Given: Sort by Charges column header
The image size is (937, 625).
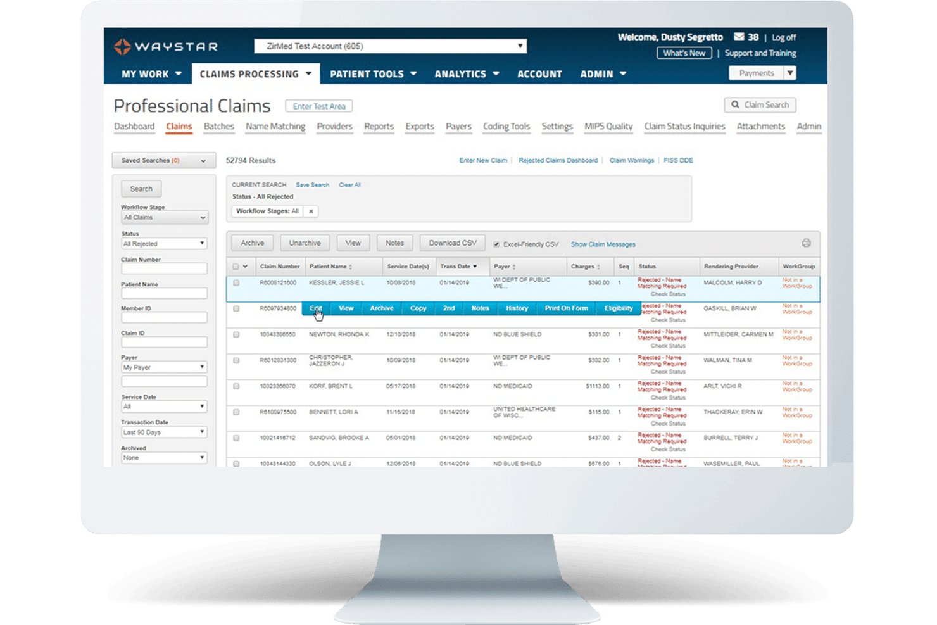Looking at the screenshot, I should pos(586,267).
